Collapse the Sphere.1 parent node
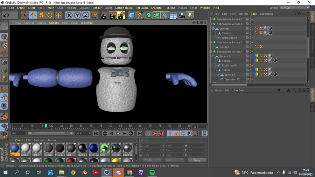Screen dimensions: 315x177 (x=213, y=56)
